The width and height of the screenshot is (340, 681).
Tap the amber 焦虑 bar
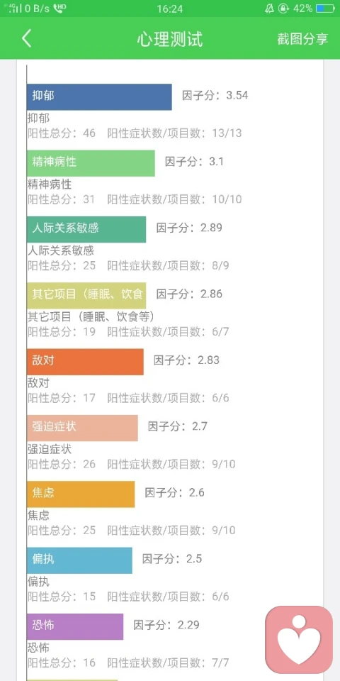(x=81, y=494)
